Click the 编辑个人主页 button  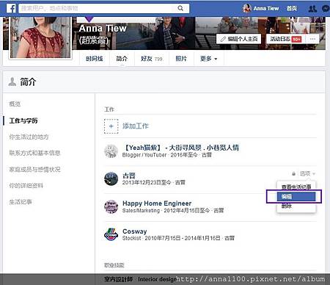[x=239, y=39]
